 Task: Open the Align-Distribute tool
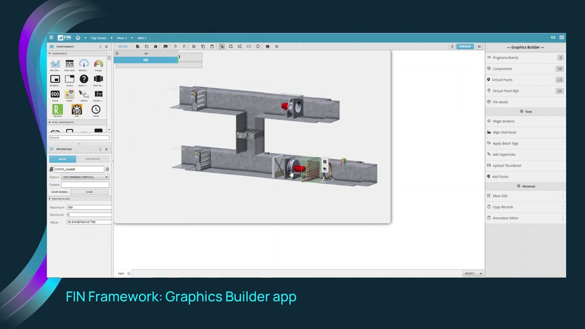tap(525, 132)
